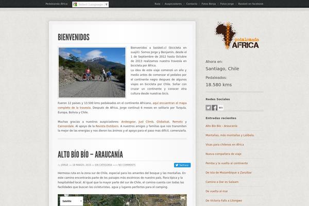Viewport: 309px width, 206px height.
Task: Open entry De Victoria Falls a Lilongwe
Action: (224, 200)
